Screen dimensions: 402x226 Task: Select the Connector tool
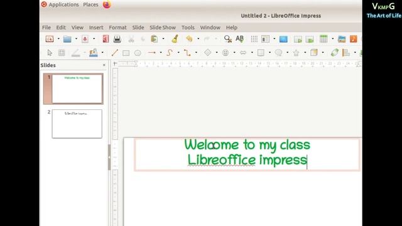point(187,53)
